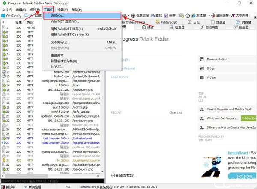257x189 pixels.
Task: Open the Videos link
Action: point(211,77)
